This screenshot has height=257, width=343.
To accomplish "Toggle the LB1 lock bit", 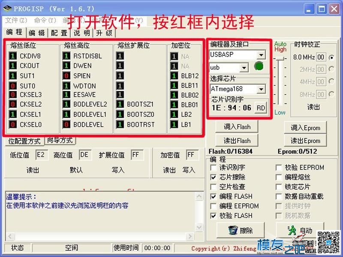I will [174, 124].
